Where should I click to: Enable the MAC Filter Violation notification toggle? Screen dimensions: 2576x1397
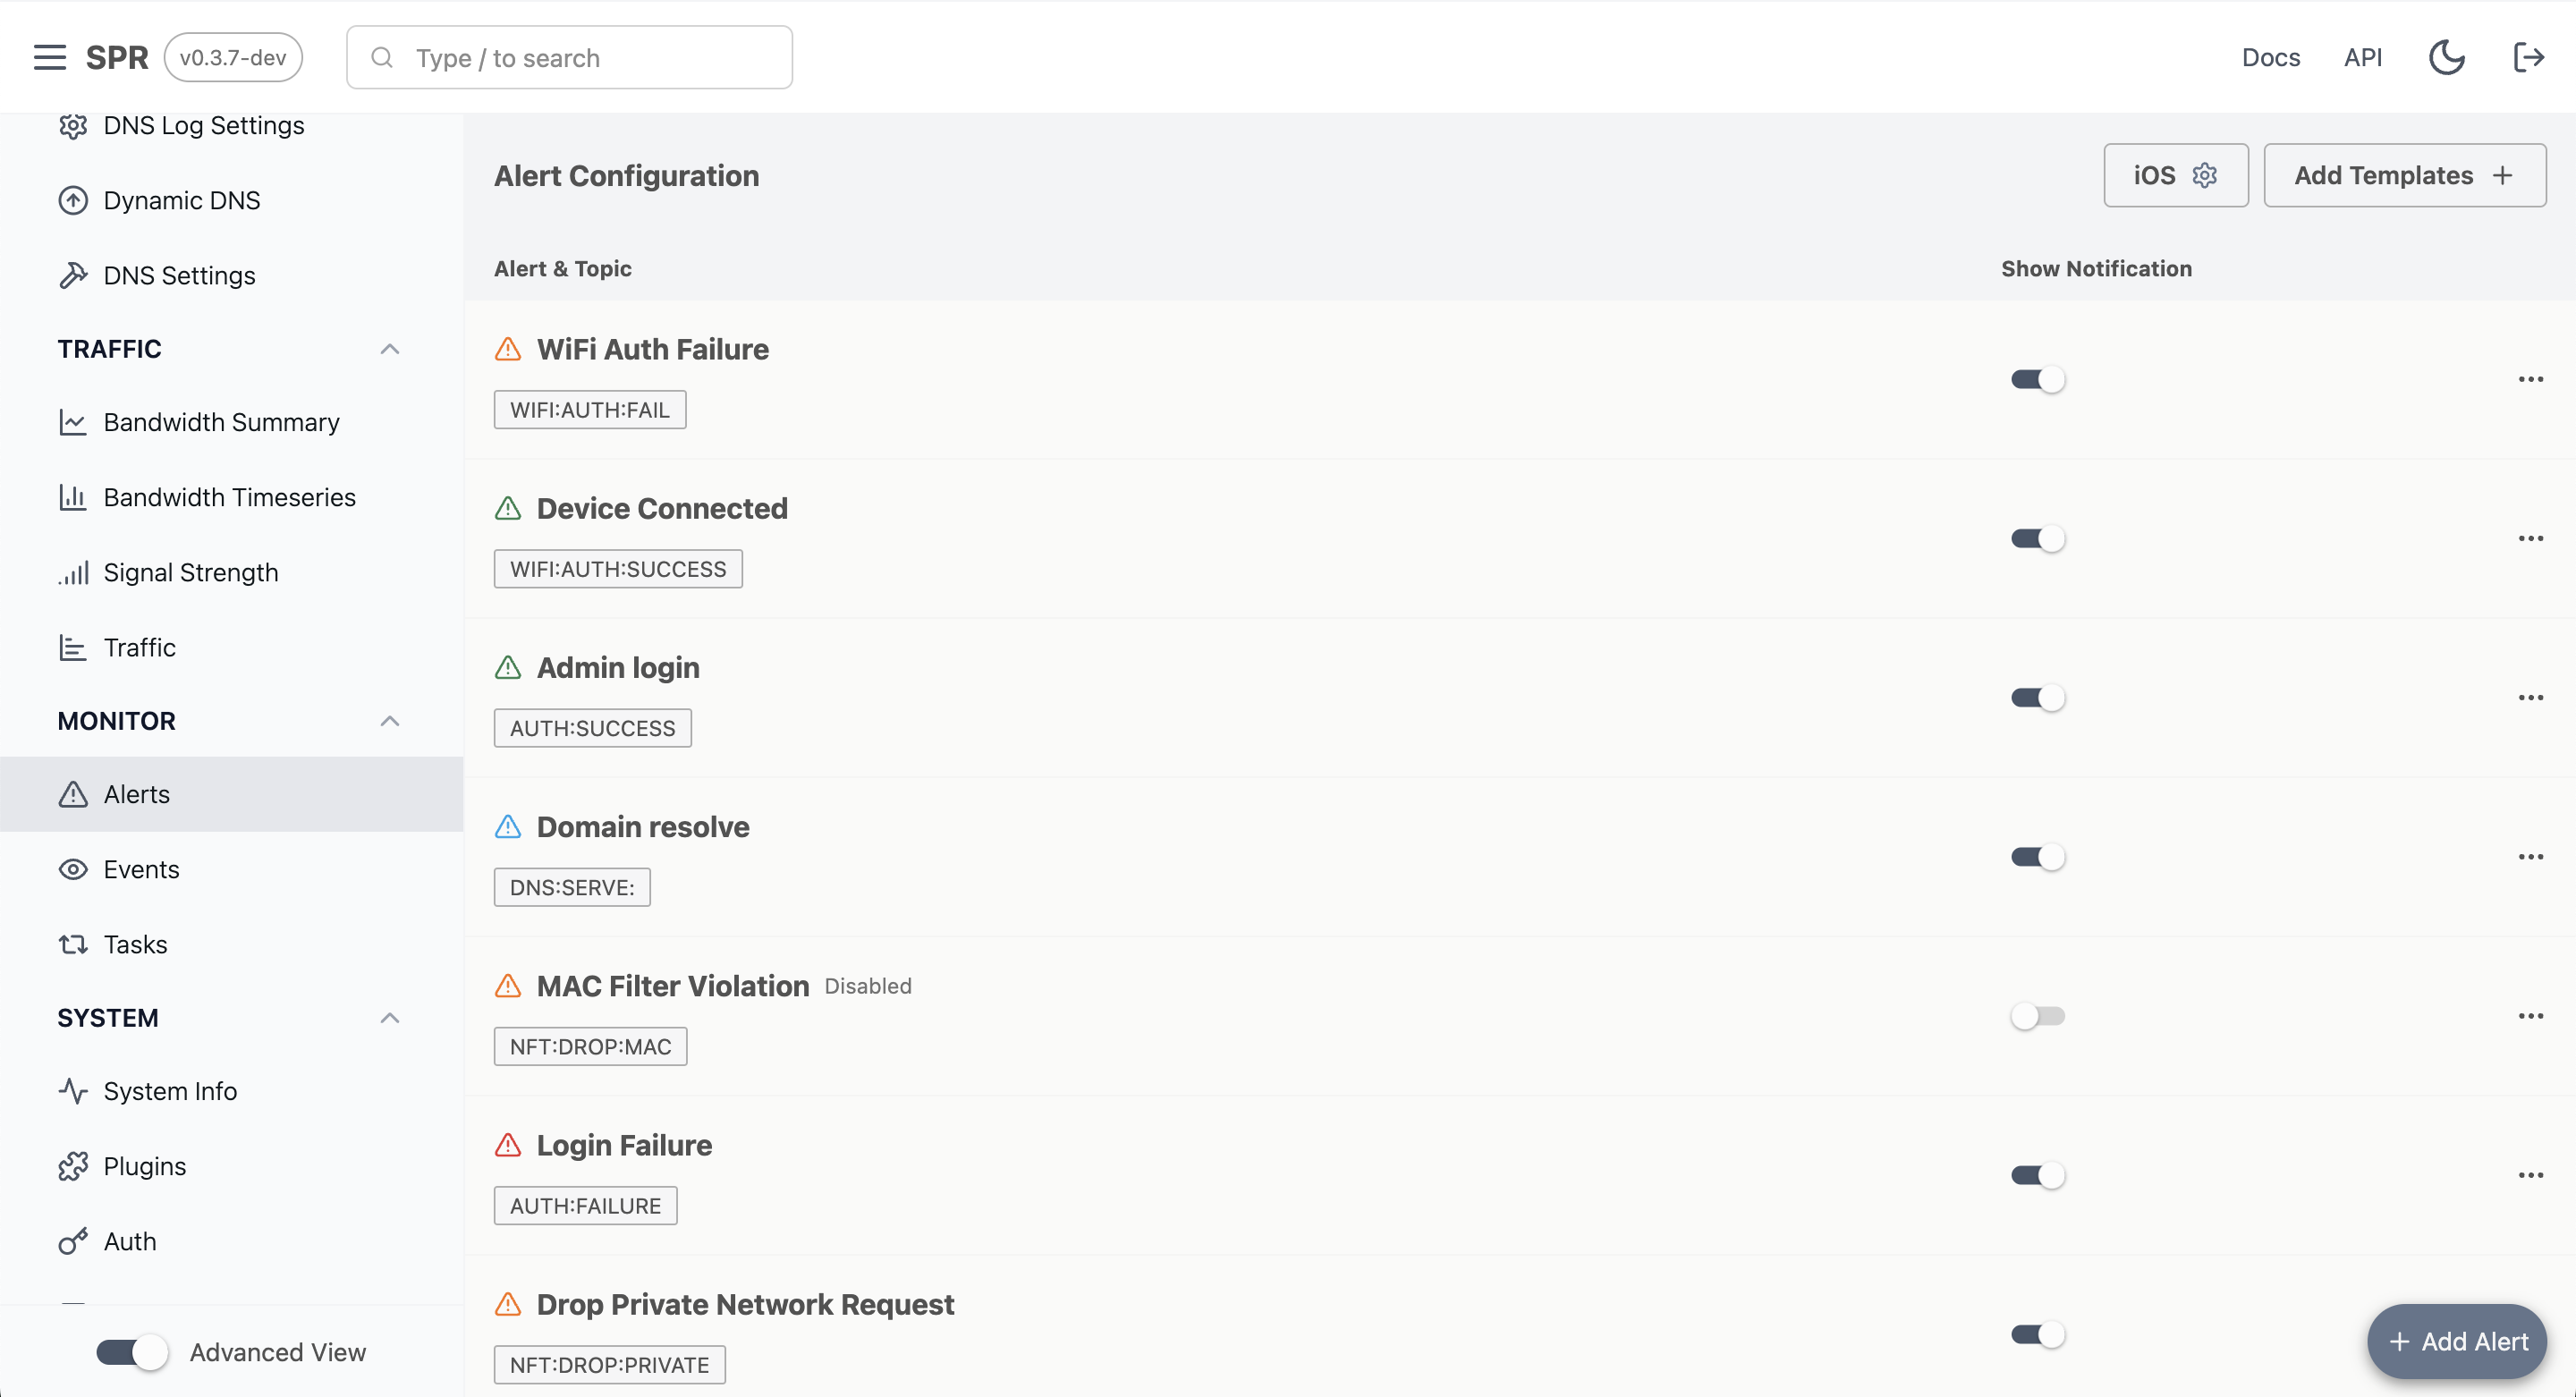pos(2038,1015)
